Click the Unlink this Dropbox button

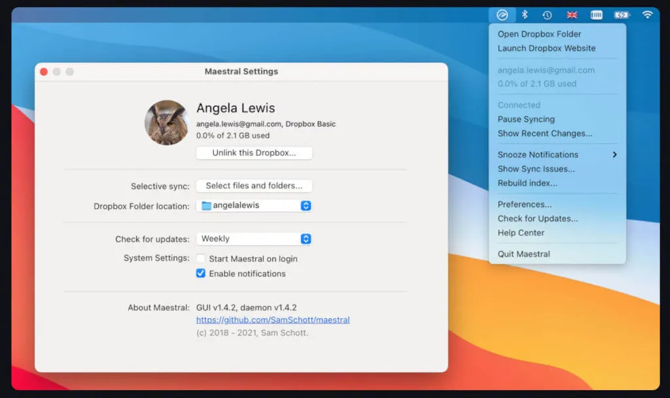pyautogui.click(x=254, y=153)
